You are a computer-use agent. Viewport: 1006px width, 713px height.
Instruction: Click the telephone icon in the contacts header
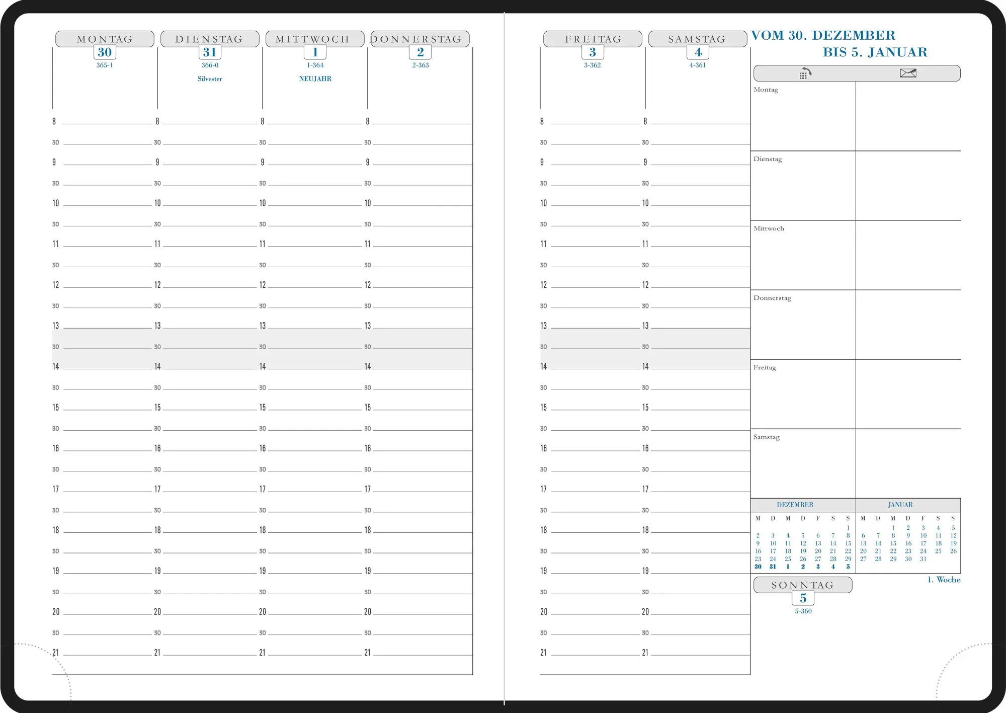[x=805, y=73]
